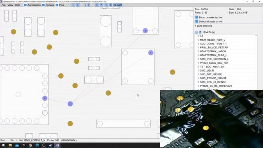Viewport: 263px width, 148px height.
Task: Click the active OpenBoardView taskbar icon
Action: (57, 145)
